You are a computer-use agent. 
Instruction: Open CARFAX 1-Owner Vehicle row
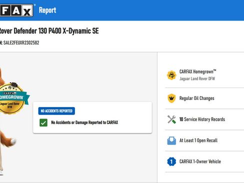point(204,161)
